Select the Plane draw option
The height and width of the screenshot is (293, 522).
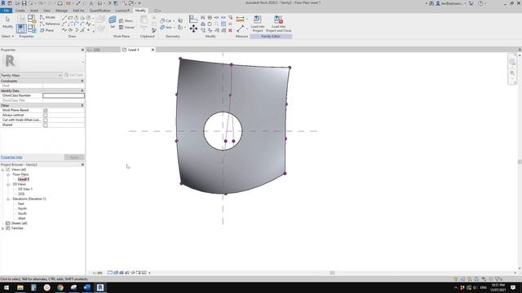pyautogui.click(x=47, y=30)
